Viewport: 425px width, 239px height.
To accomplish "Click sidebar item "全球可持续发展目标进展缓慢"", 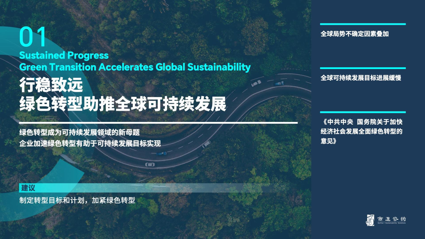I will (x=361, y=78).
